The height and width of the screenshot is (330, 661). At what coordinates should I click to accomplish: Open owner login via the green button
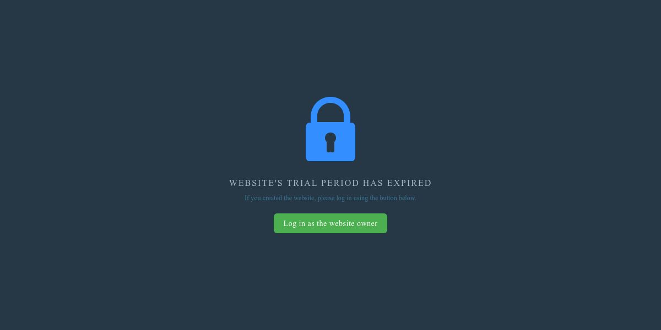coord(330,223)
